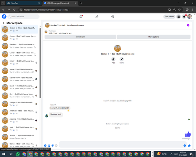Open Chrome three-dot menu
This screenshot has height=157, width=196.
[192, 10]
